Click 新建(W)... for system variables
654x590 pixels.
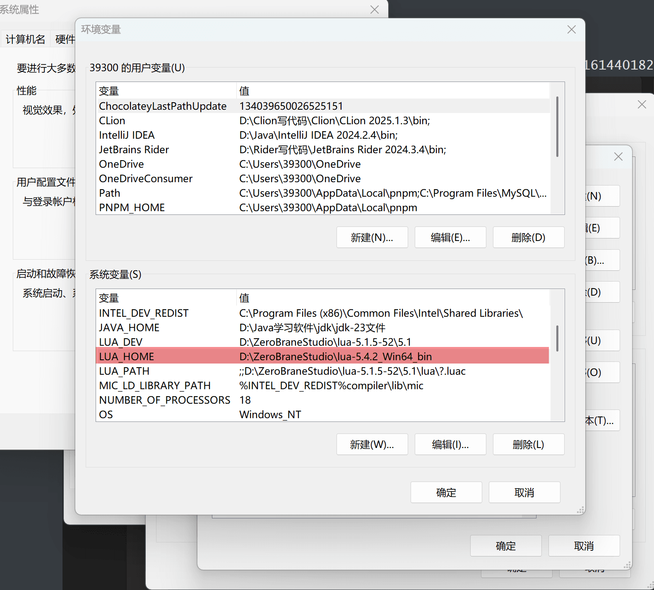tap(372, 445)
